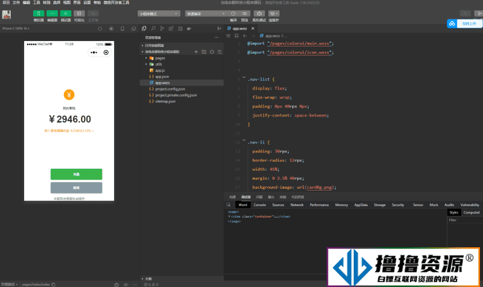This screenshot has width=483, height=287.
Task: Switch to the Sources tab
Action: 278,204
